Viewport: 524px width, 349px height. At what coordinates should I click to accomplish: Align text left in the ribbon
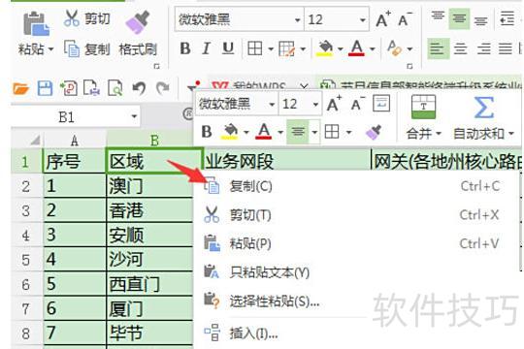(x=438, y=48)
